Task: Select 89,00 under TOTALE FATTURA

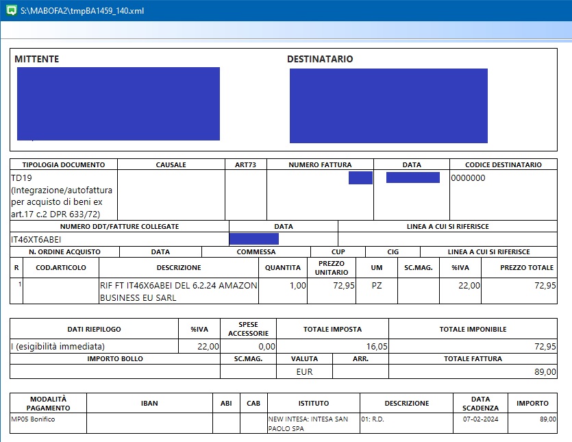Action: point(545,372)
